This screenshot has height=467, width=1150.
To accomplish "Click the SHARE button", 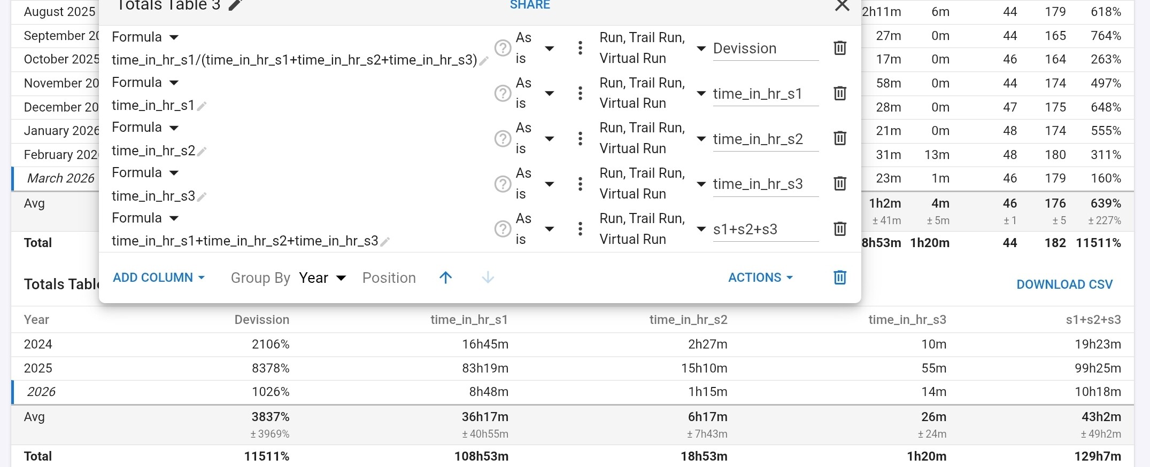I will pyautogui.click(x=529, y=5).
